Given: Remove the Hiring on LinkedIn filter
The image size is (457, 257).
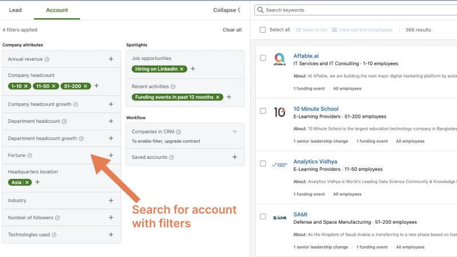Looking at the screenshot, I should tap(182, 69).
